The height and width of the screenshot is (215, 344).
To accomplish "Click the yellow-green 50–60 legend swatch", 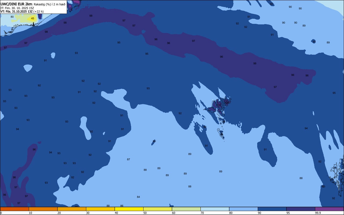I will 157,209.
